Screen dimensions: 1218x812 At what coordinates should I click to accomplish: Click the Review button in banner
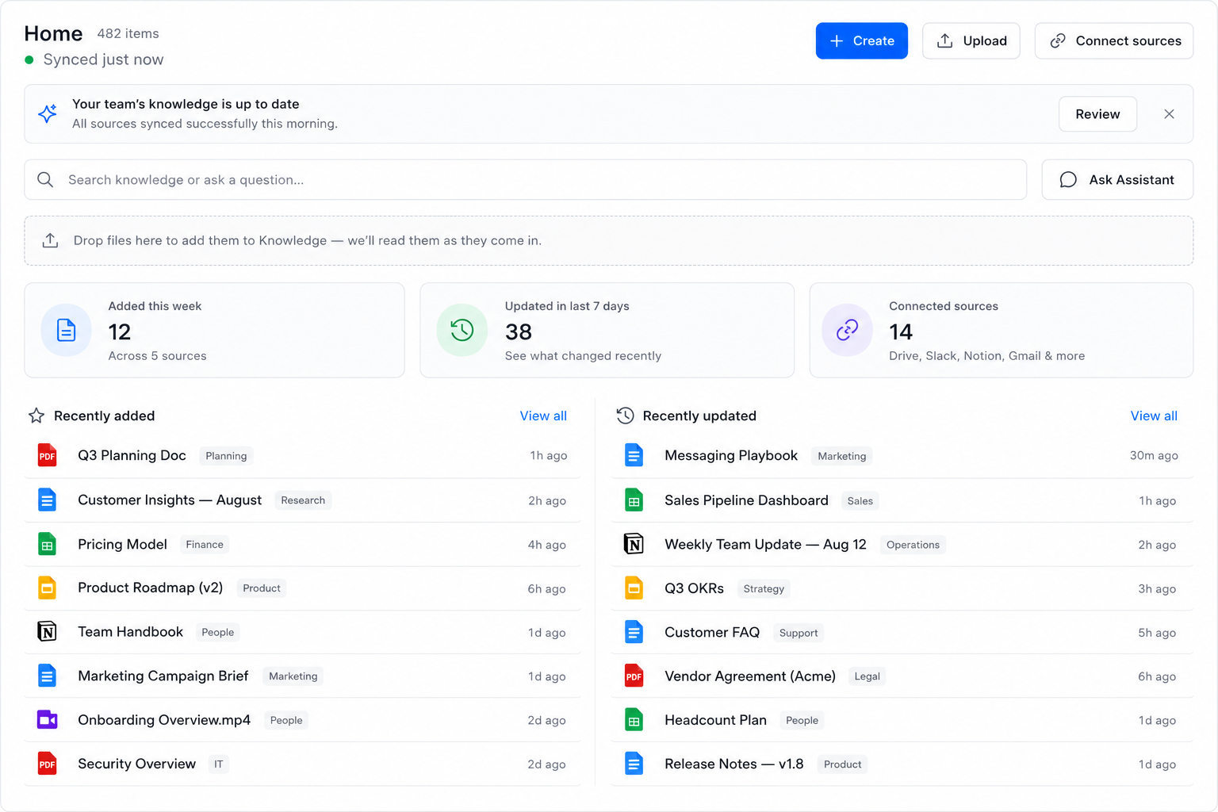(x=1097, y=114)
